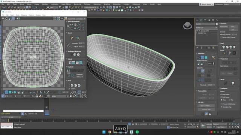
Task: Select Polygon sub-object mode in Edit UVWs bottom bar
Action: [10, 92]
